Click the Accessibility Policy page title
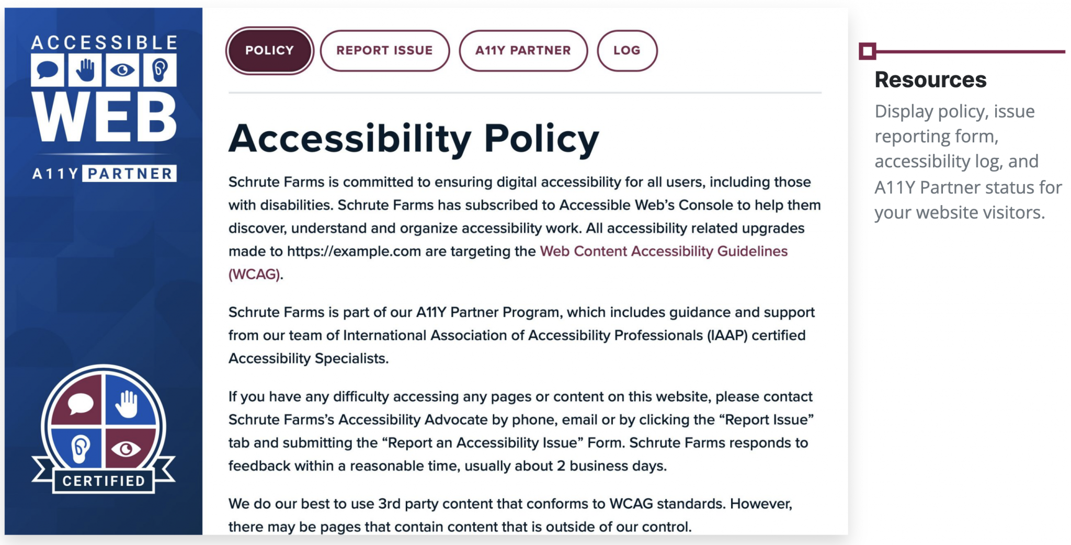 pos(413,137)
